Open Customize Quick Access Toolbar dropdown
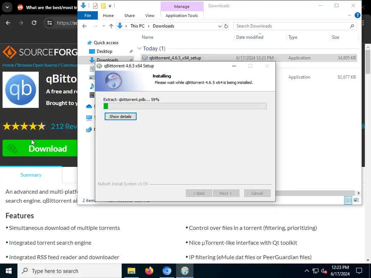 pyautogui.click(x=110, y=6)
